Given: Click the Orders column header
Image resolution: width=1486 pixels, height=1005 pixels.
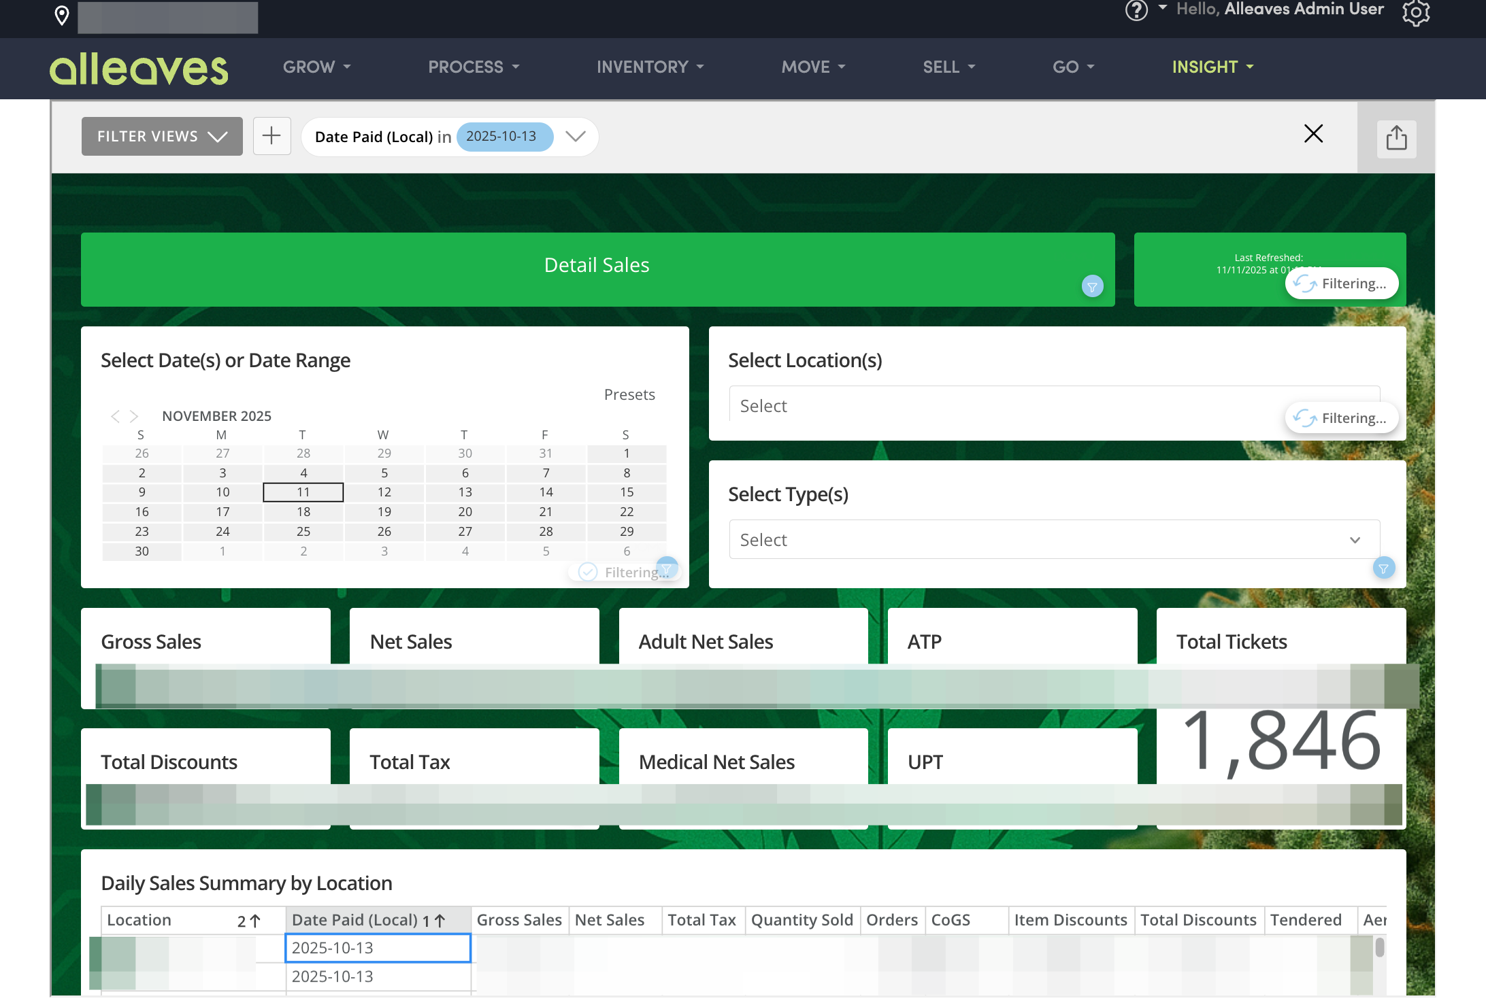Looking at the screenshot, I should tap(892, 920).
